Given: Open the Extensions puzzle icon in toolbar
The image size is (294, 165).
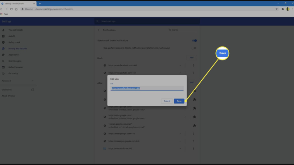Looking at the screenshot, I should 283,9.
